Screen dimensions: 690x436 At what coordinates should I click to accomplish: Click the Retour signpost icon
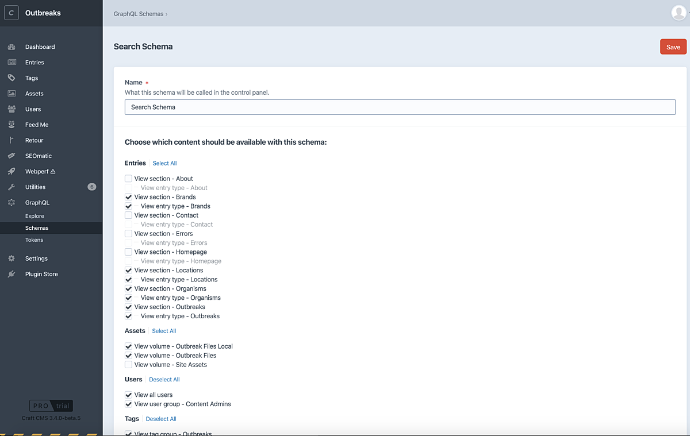[x=11, y=140]
